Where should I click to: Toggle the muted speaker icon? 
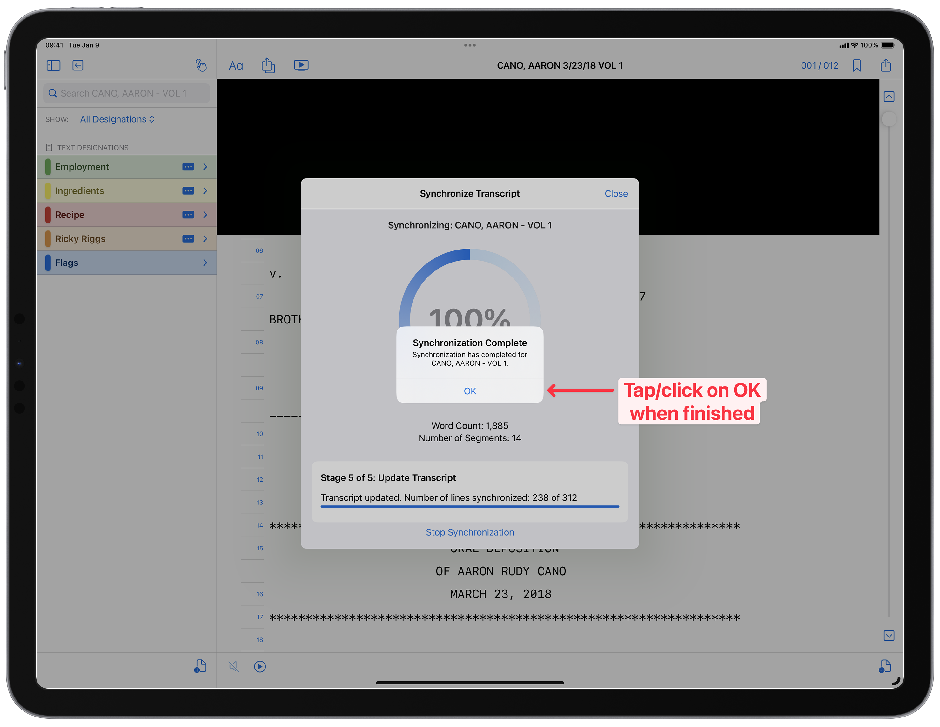pos(234,666)
